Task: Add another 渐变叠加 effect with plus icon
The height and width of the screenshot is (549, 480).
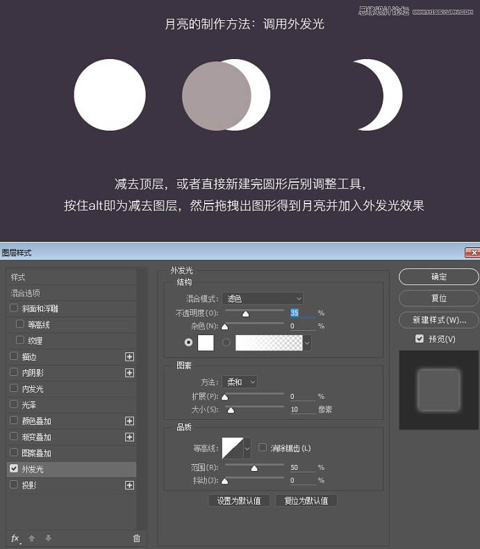Action: [x=129, y=437]
